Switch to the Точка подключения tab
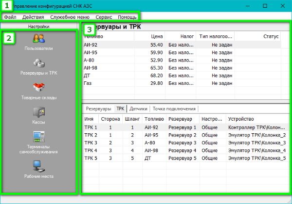Screen dimensions: 292x204 coord(174,109)
